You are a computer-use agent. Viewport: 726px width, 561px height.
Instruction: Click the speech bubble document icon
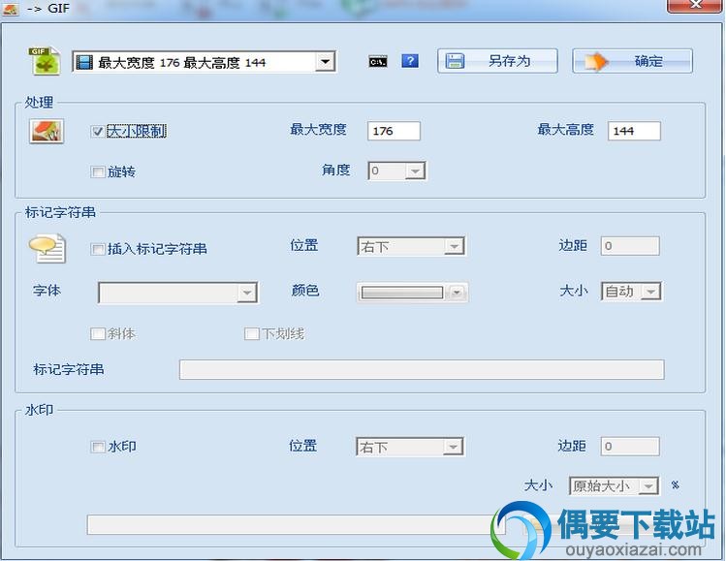click(x=47, y=249)
